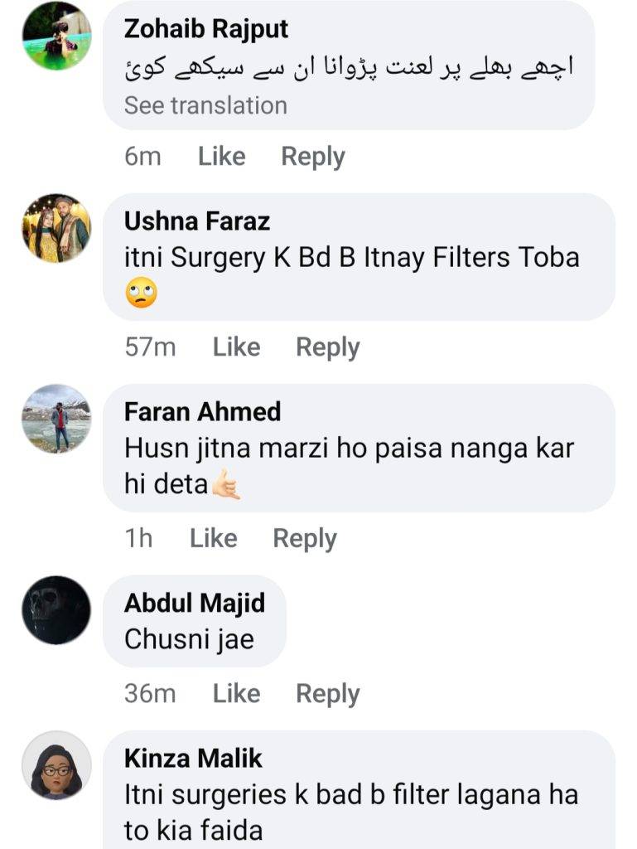This screenshot has height=849, width=637.
Task: Open Faran Ahmed's name link
Action: point(203,411)
